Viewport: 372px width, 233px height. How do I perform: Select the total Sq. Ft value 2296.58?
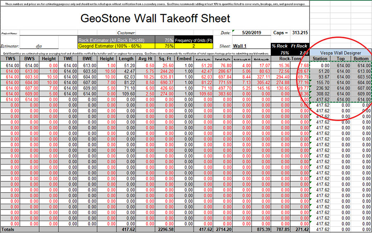[164, 229]
